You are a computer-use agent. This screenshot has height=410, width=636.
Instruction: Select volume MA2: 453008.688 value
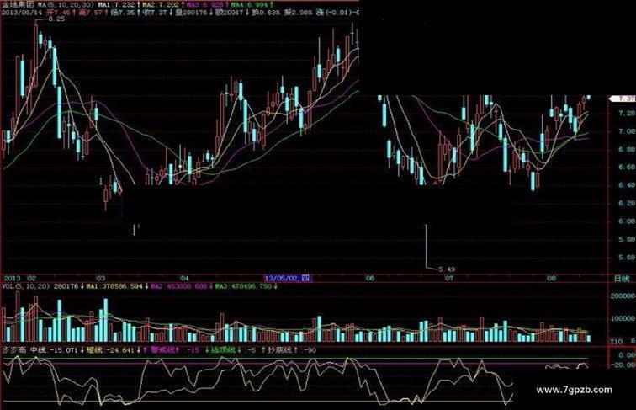point(179,286)
